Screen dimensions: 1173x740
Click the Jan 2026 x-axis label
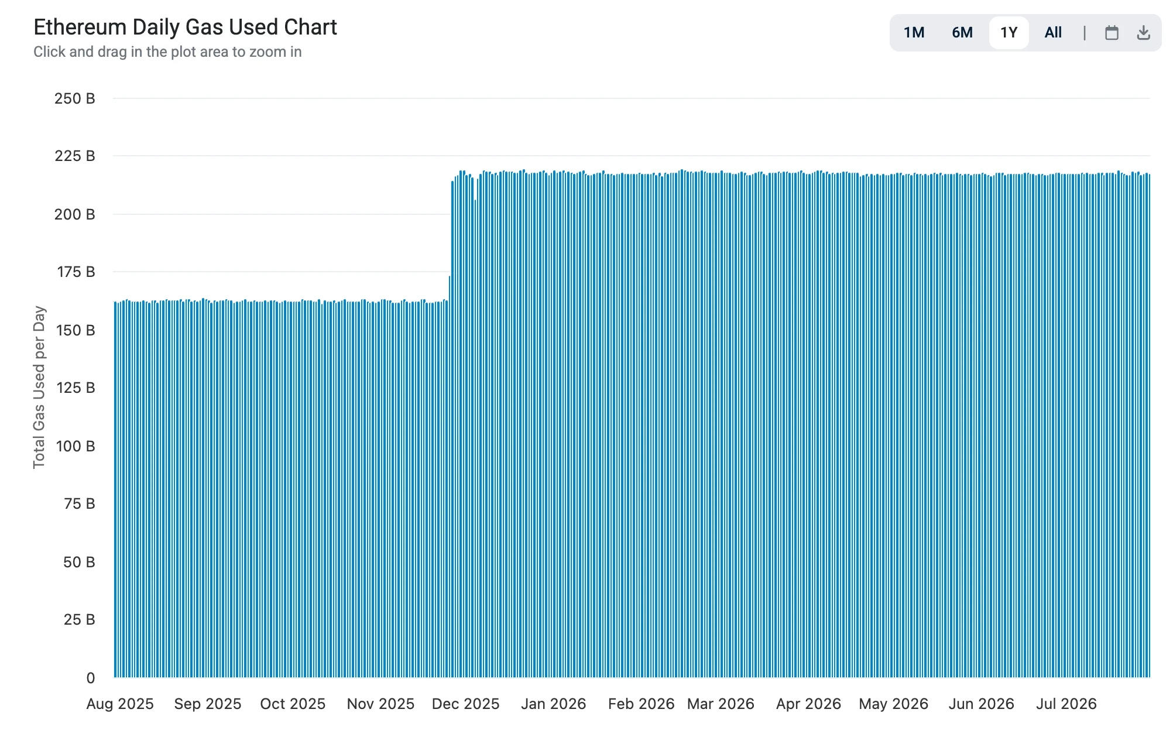(x=554, y=704)
